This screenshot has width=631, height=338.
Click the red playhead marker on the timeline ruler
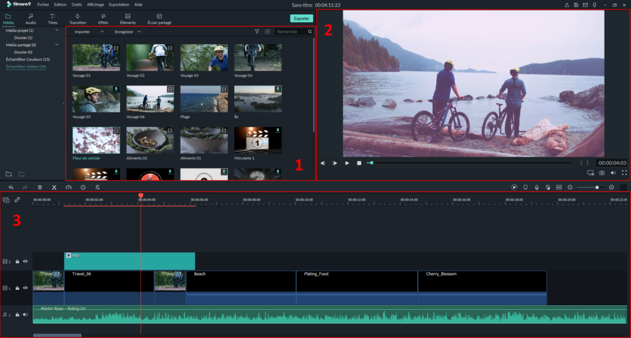coord(141,196)
